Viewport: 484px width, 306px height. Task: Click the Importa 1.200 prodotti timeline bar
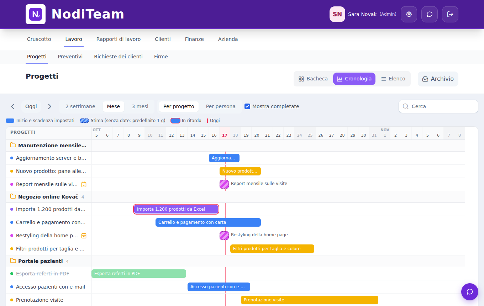point(176,209)
